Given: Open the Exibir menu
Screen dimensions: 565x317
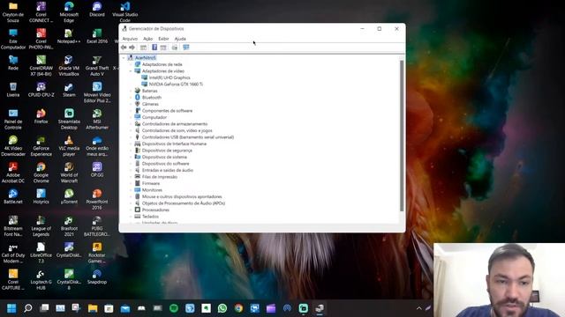Looking at the screenshot, I should click(163, 39).
